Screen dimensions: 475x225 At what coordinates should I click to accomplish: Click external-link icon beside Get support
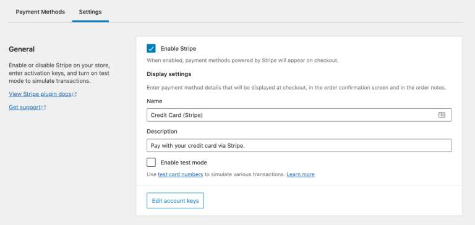coord(44,108)
